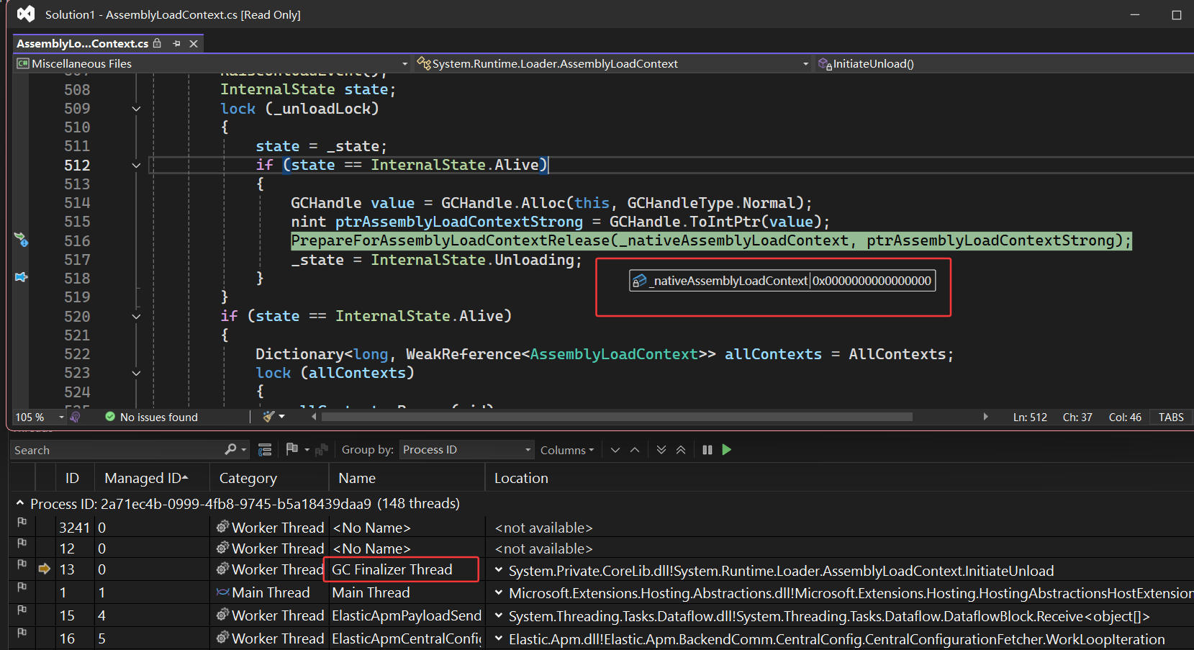Toggle flag for ElasticApmPayloadSend thread row

pos(22,610)
